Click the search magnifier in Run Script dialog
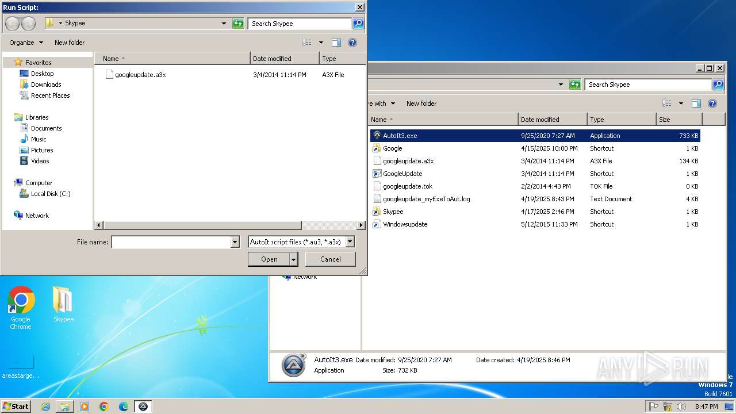 click(x=358, y=24)
